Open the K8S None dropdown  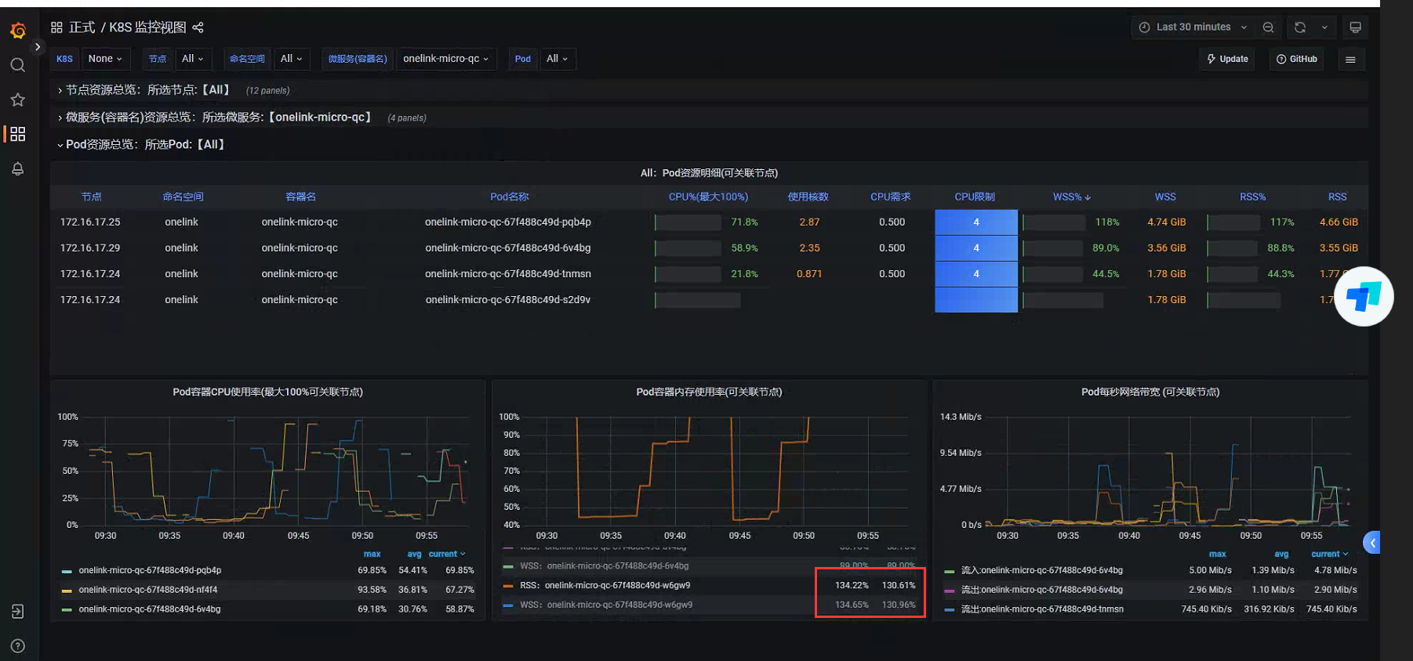click(x=105, y=59)
